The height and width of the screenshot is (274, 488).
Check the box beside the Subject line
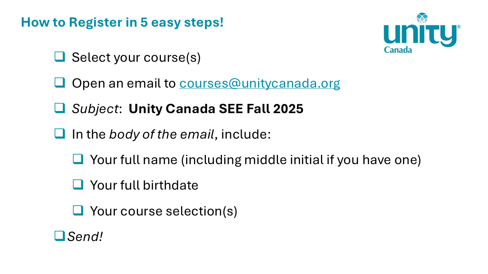[x=59, y=108]
